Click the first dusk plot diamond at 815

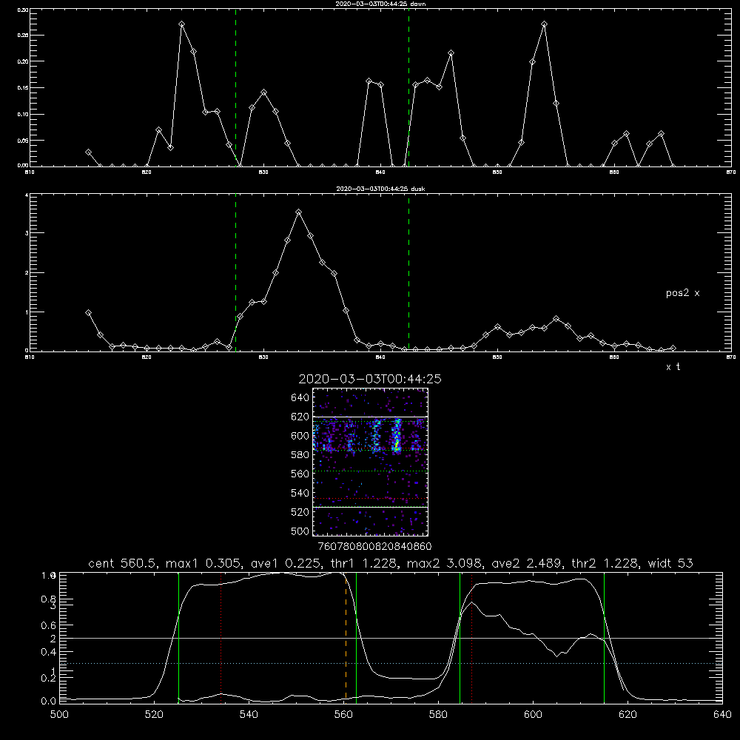88,312
